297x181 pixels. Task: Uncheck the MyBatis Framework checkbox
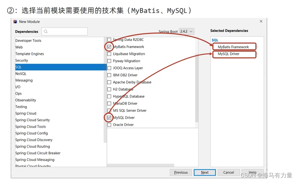point(109,47)
